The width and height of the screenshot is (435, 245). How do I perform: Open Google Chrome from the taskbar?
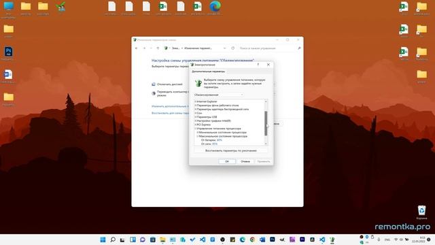[x=252, y=240]
